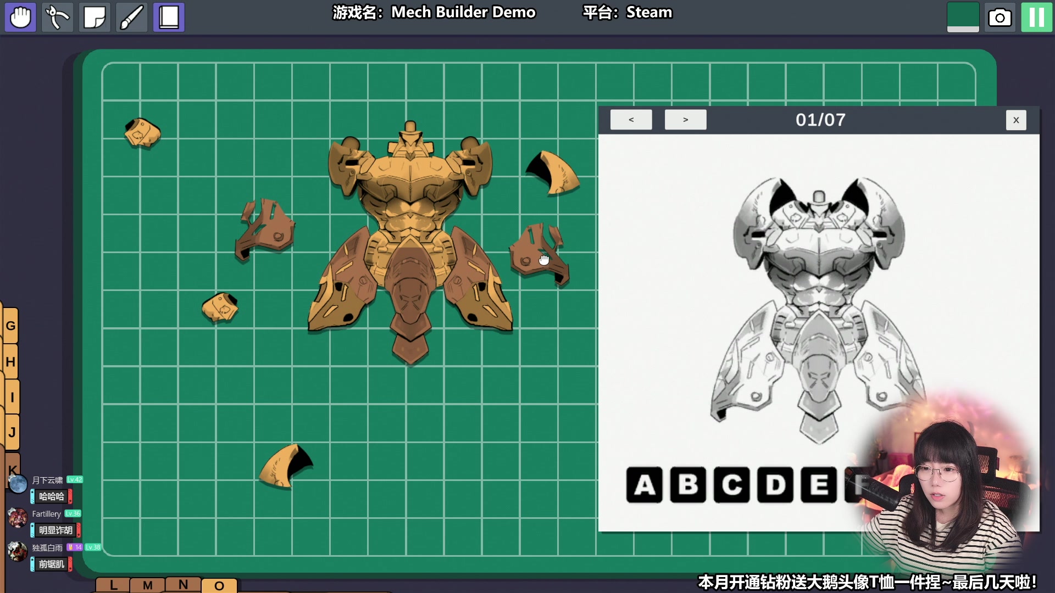Open the I parts tab
The width and height of the screenshot is (1055, 593).
(x=11, y=398)
